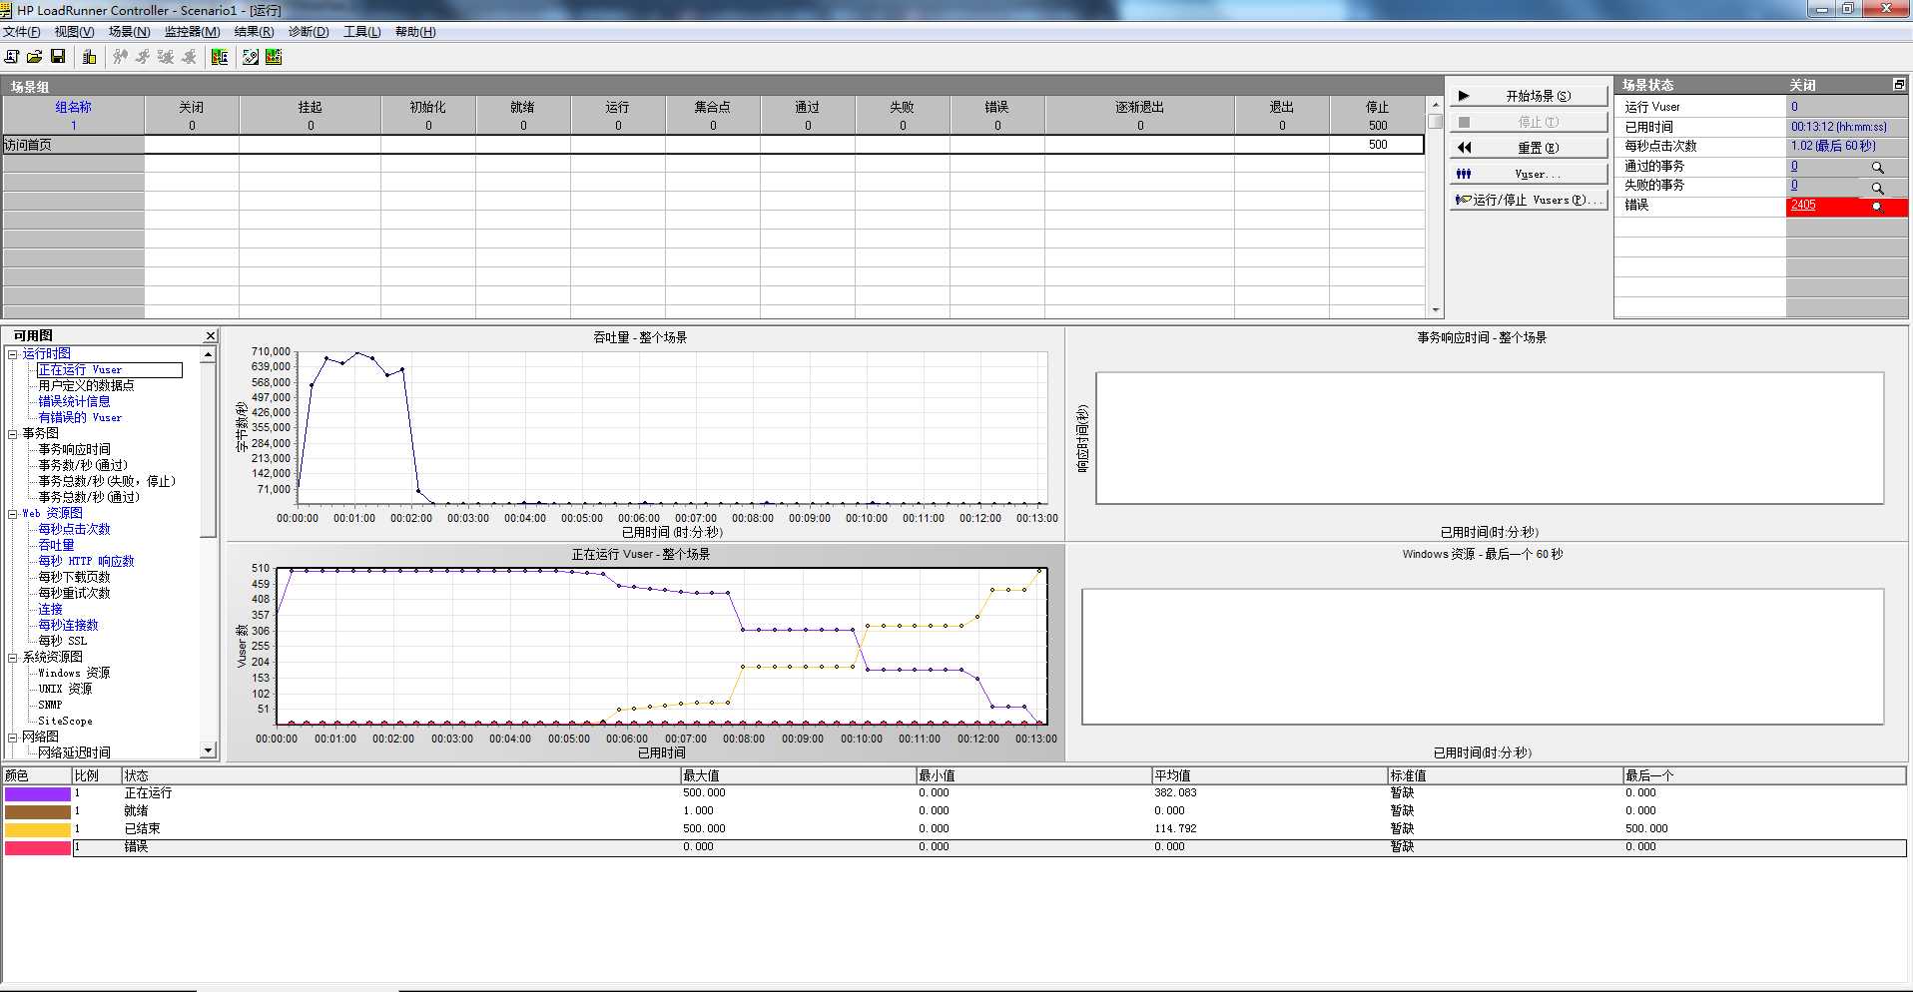Select 吞吐量 tree item
1913x992 pixels.
click(56, 546)
